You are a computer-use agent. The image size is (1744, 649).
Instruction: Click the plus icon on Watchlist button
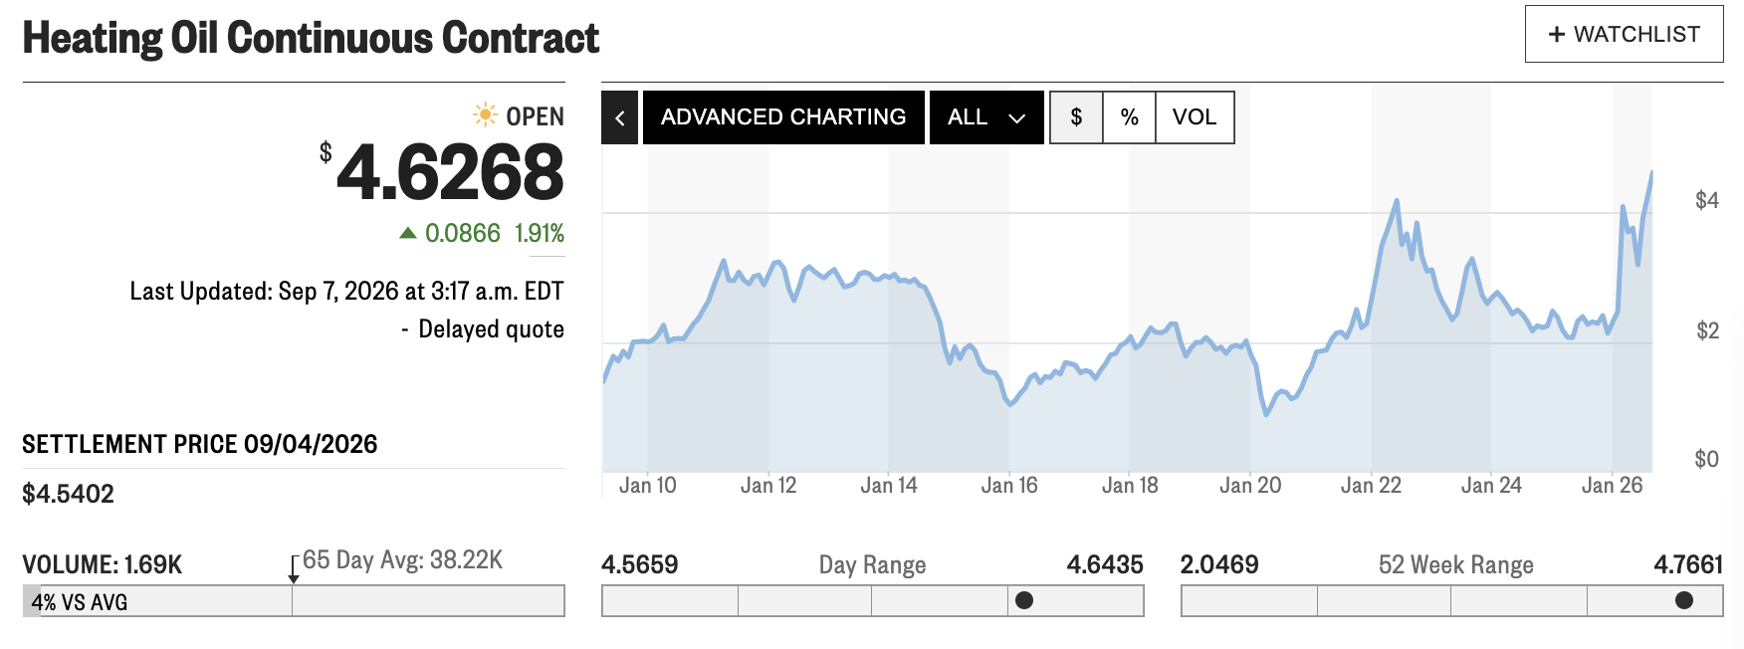click(1557, 35)
